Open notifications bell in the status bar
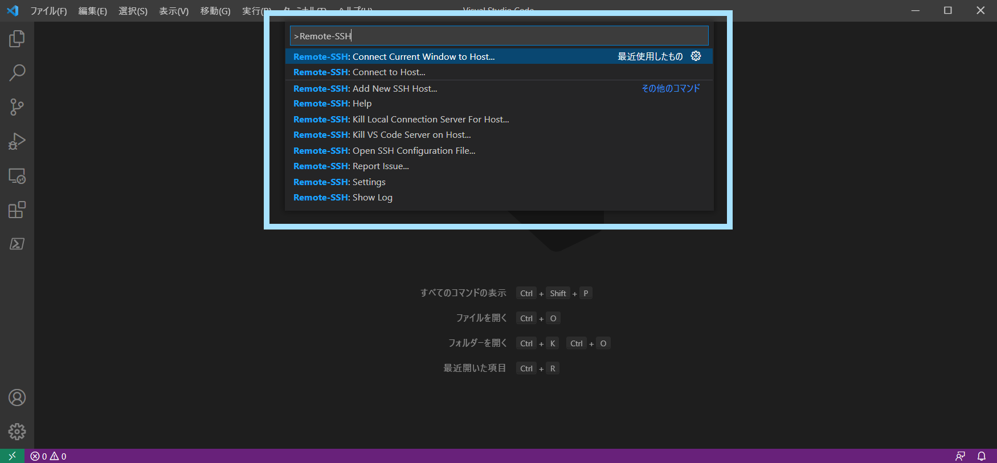Screen dimensions: 997x463 (982, 456)
